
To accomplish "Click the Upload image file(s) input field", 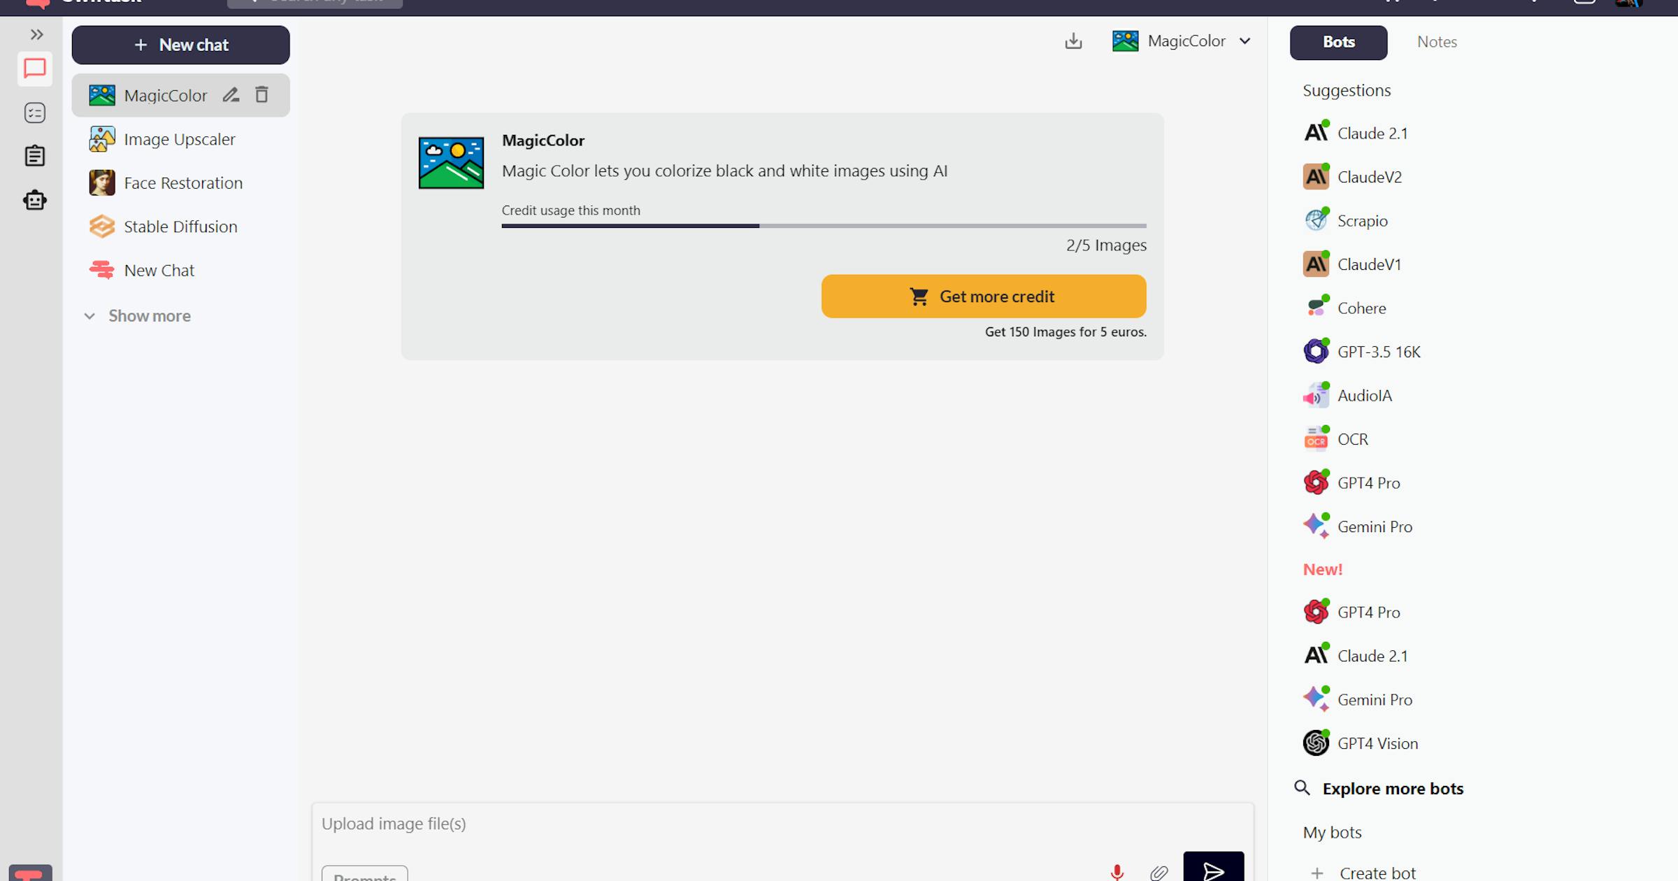I will (699, 824).
